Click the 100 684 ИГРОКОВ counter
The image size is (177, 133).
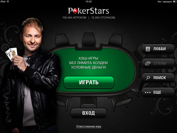(74, 18)
